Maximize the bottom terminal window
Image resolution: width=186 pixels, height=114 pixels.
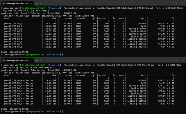click(x=176, y=60)
